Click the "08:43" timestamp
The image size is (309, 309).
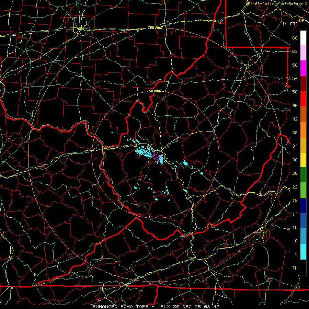(x=212, y=307)
